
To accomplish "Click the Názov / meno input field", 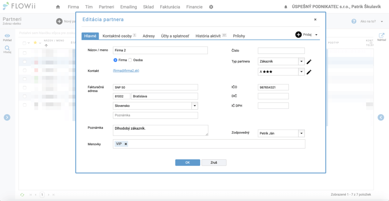I will click(x=160, y=50).
